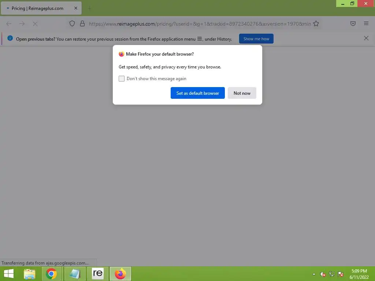Image resolution: width=375 pixels, height=281 pixels.
Task: Click Show me how button
Action: (256, 39)
